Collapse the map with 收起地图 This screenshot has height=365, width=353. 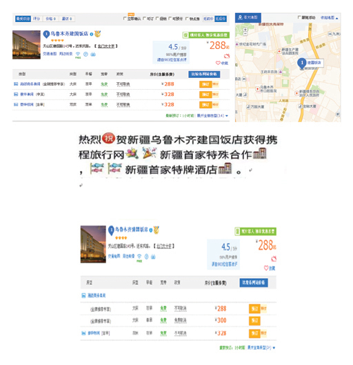(x=330, y=18)
